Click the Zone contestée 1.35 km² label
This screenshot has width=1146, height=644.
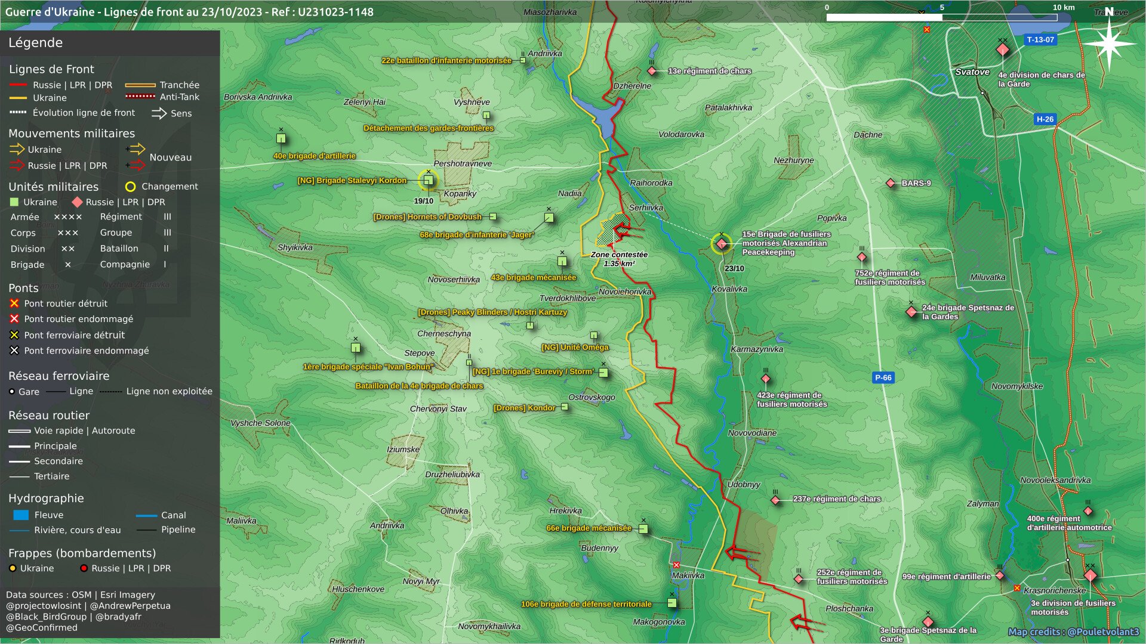[x=619, y=259]
